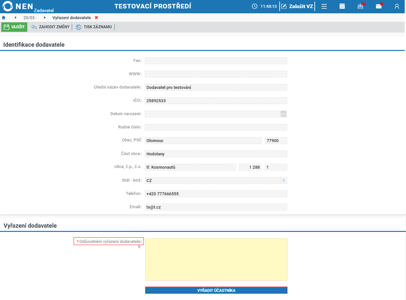The width and height of the screenshot is (406, 300).
Task: Click the home icon in breadcrumb
Action: (x=4, y=18)
